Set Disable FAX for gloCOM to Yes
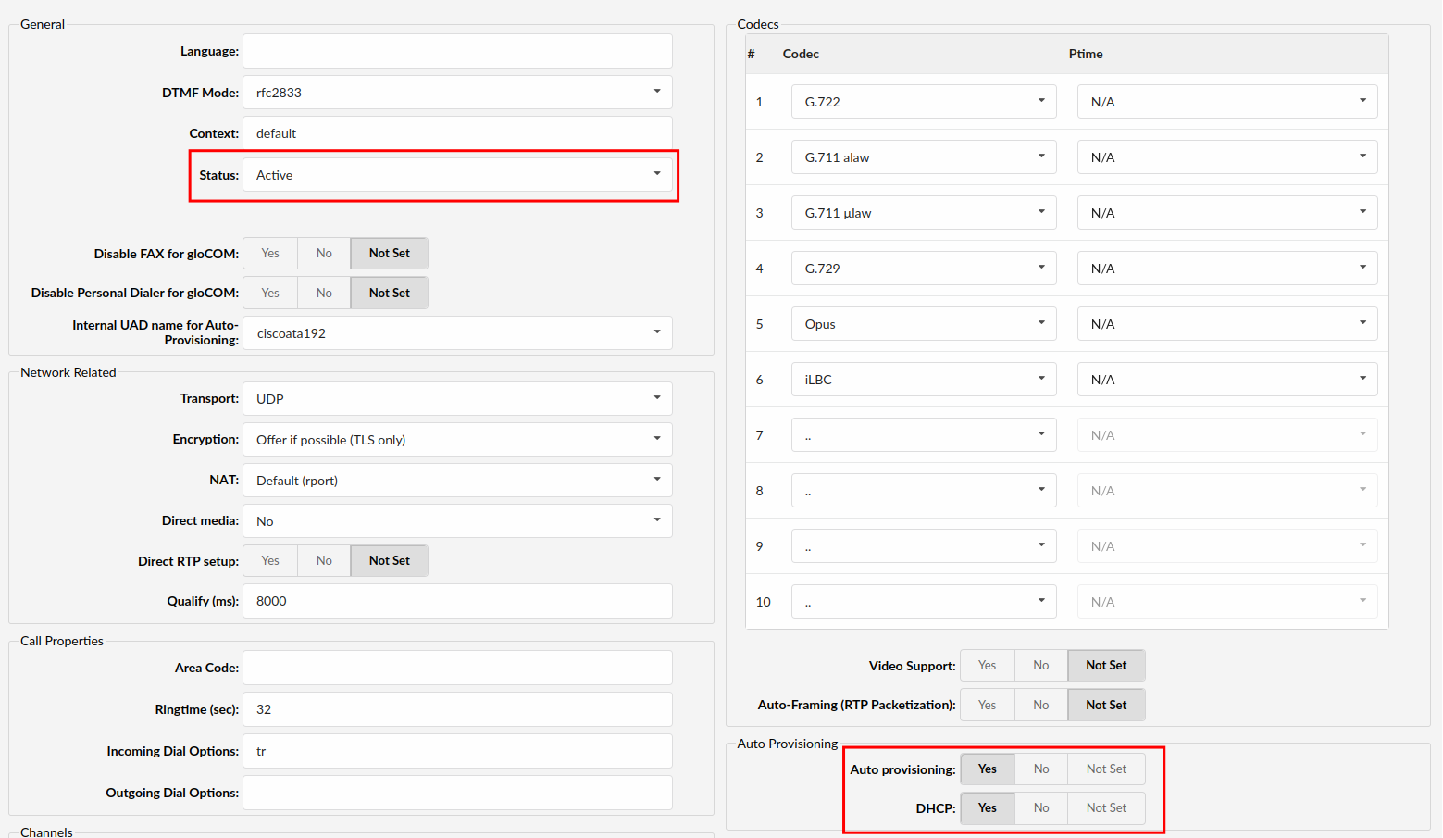 (270, 253)
